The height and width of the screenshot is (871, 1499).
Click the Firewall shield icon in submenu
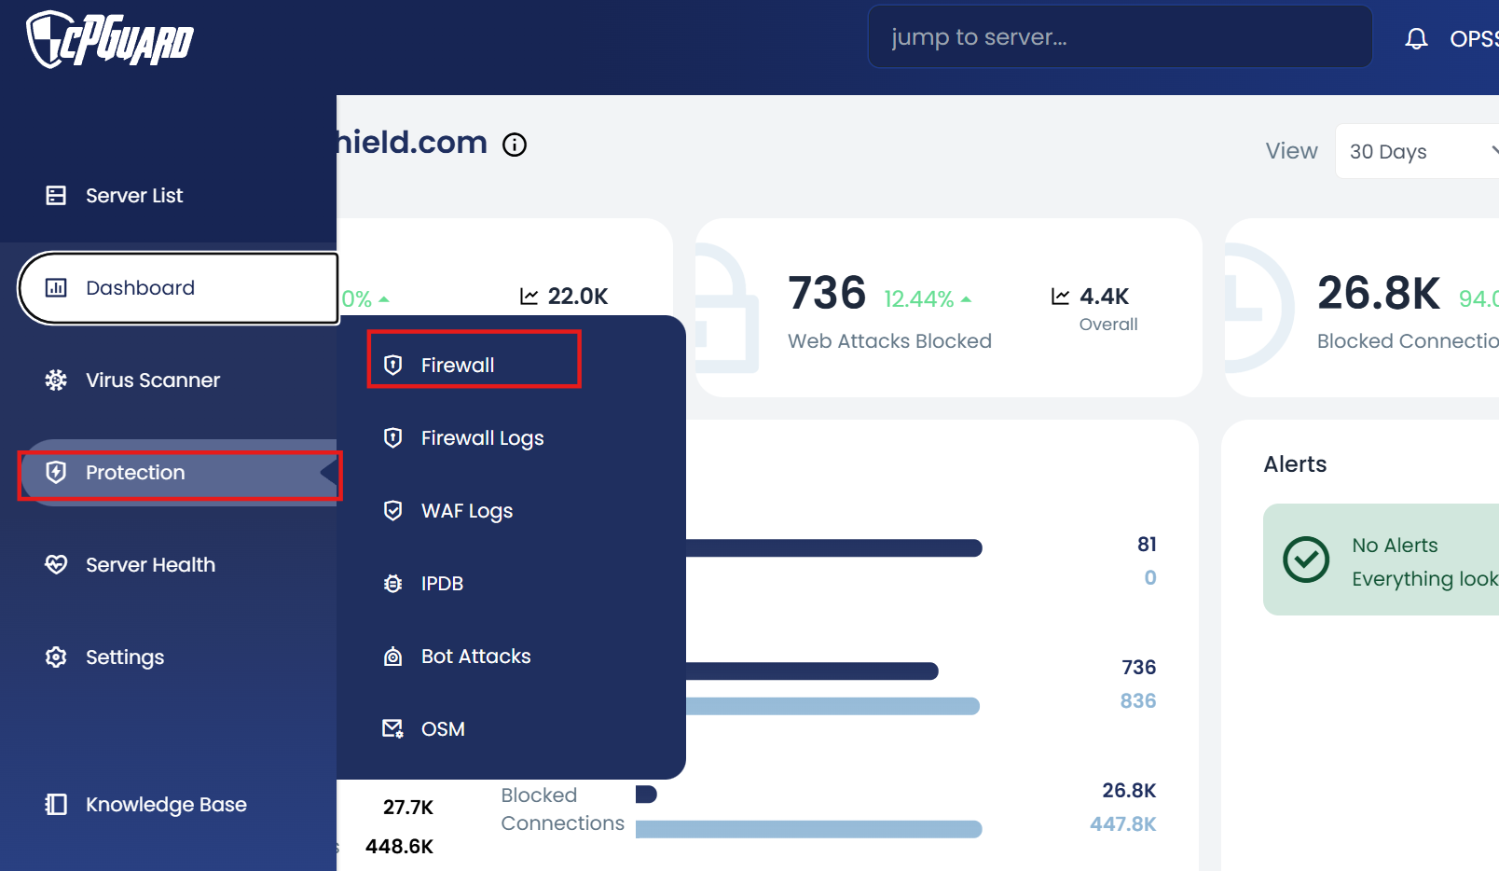click(393, 365)
